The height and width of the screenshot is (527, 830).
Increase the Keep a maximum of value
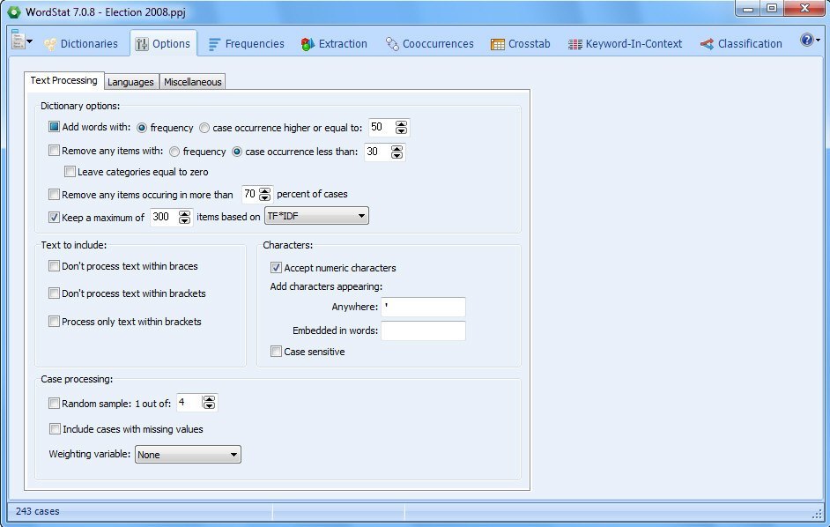pos(184,213)
